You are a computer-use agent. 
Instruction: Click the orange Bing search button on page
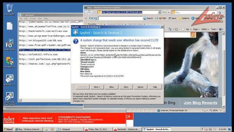pos(193,34)
